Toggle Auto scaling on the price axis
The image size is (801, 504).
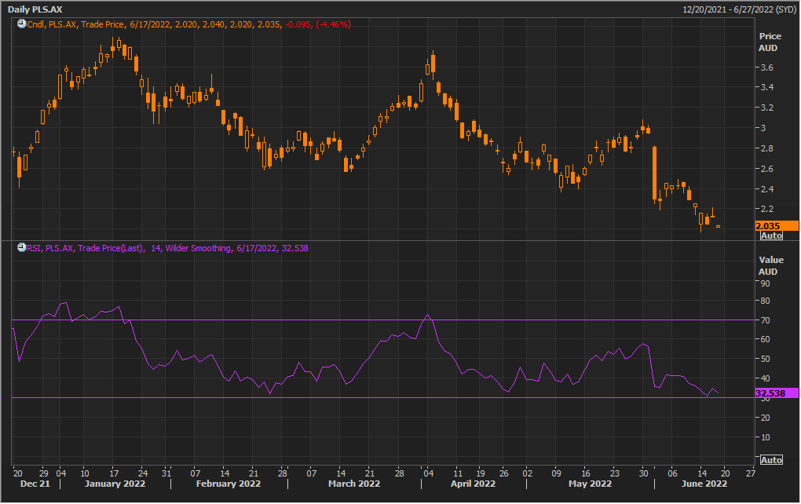[771, 236]
